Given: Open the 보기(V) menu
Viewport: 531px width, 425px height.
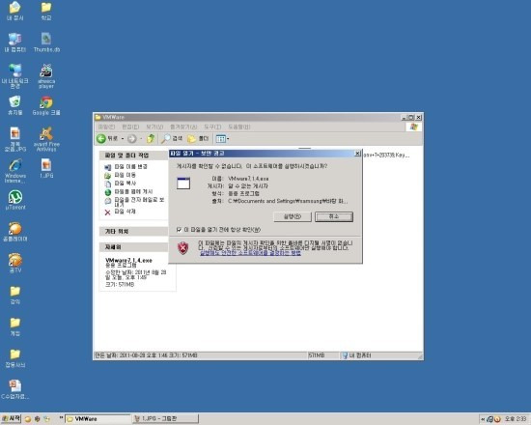Looking at the screenshot, I should coord(154,127).
